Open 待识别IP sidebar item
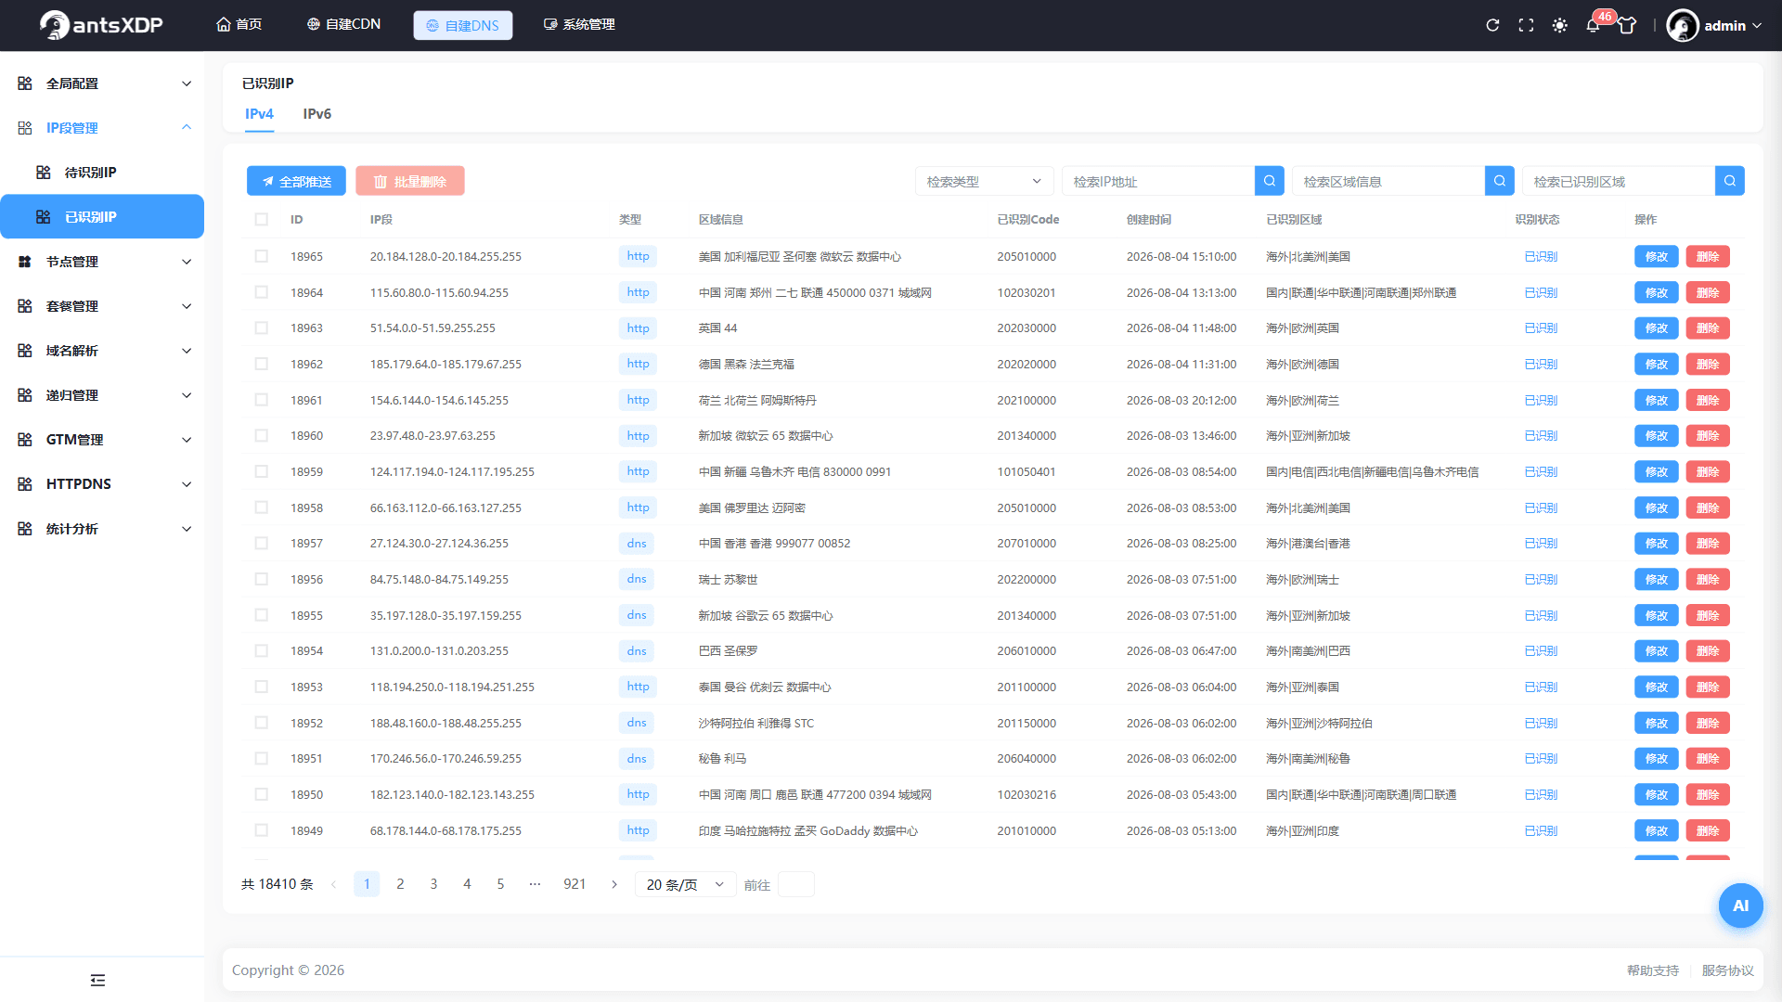The image size is (1782, 1002). click(x=102, y=172)
